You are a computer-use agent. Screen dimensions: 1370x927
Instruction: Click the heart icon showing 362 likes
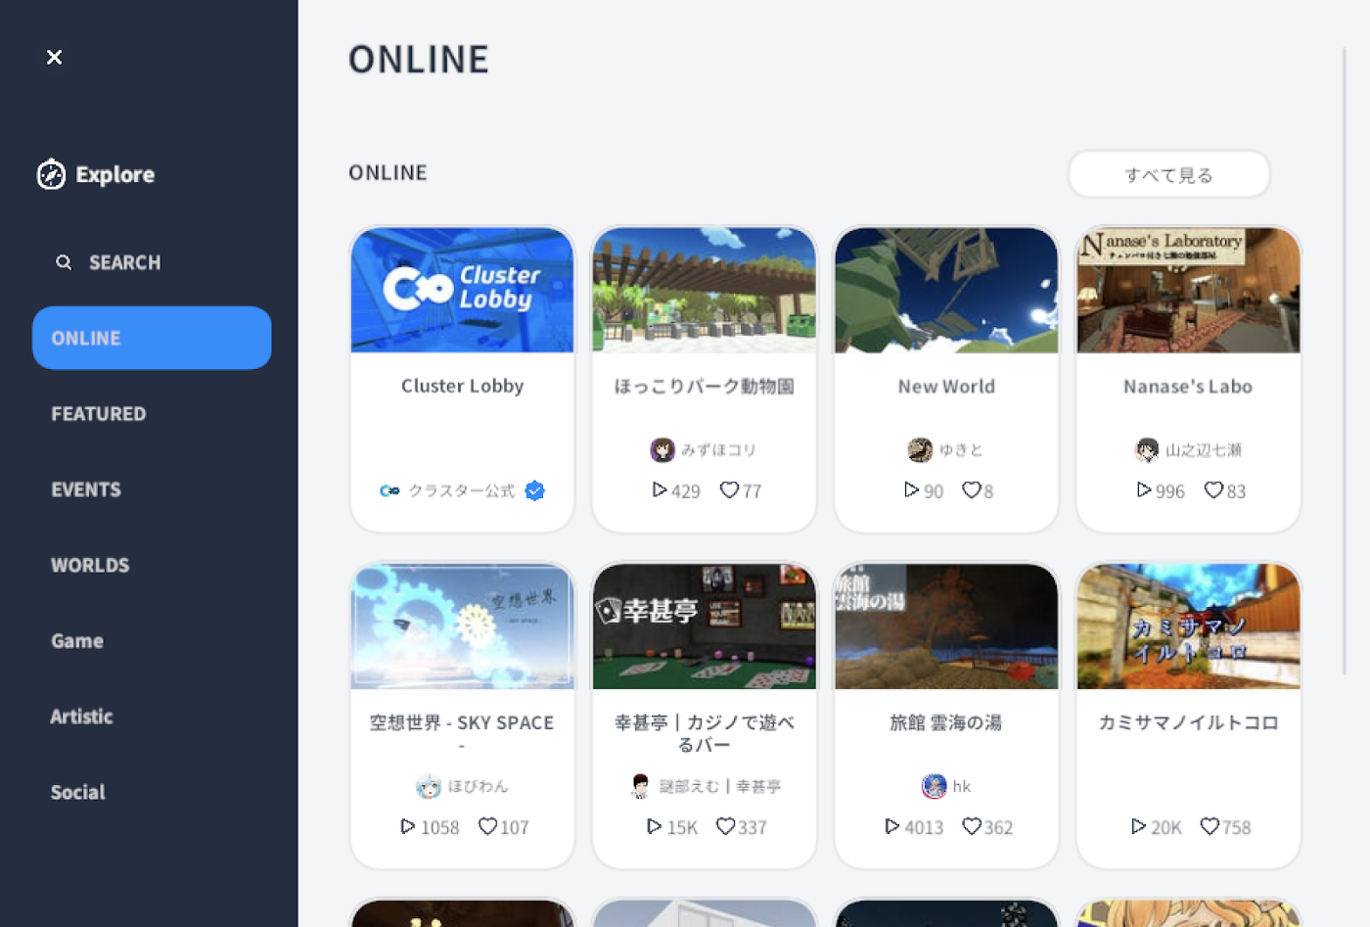(x=972, y=826)
